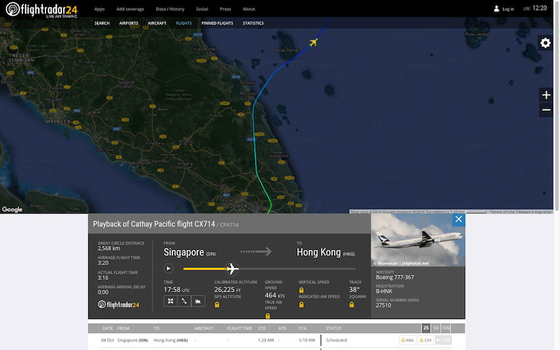This screenshot has width=560, height=350.
Task: Click the aircraft photo thumbnail
Action: pyautogui.click(x=418, y=240)
